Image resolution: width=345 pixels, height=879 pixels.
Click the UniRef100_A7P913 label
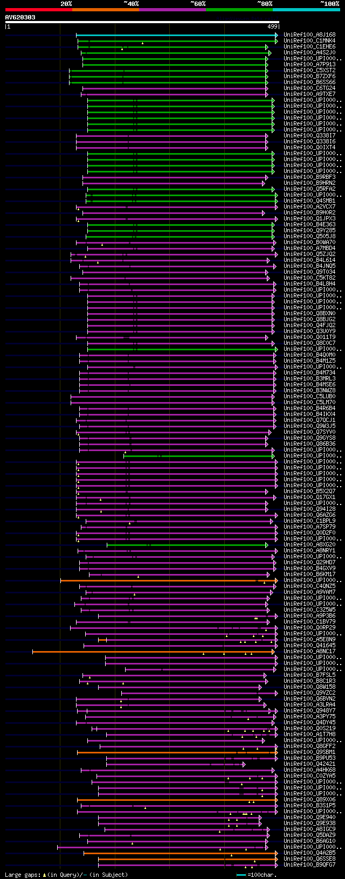pyautogui.click(x=309, y=64)
